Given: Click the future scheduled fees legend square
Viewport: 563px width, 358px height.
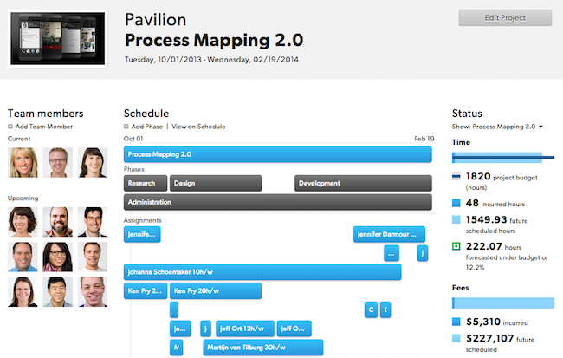Looking at the screenshot, I should [456, 340].
